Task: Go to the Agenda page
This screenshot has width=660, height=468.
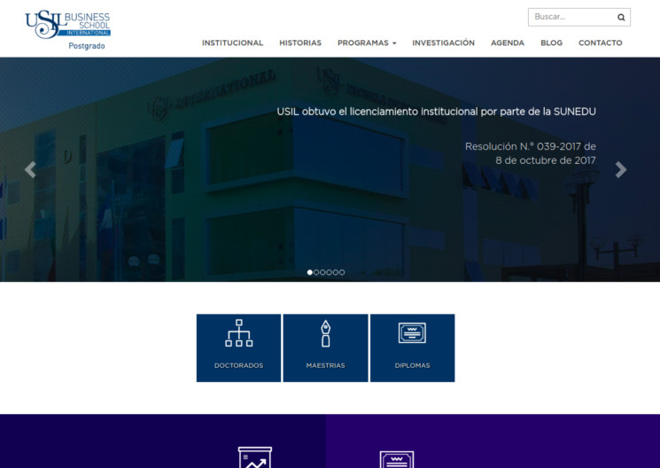Action: click(508, 43)
